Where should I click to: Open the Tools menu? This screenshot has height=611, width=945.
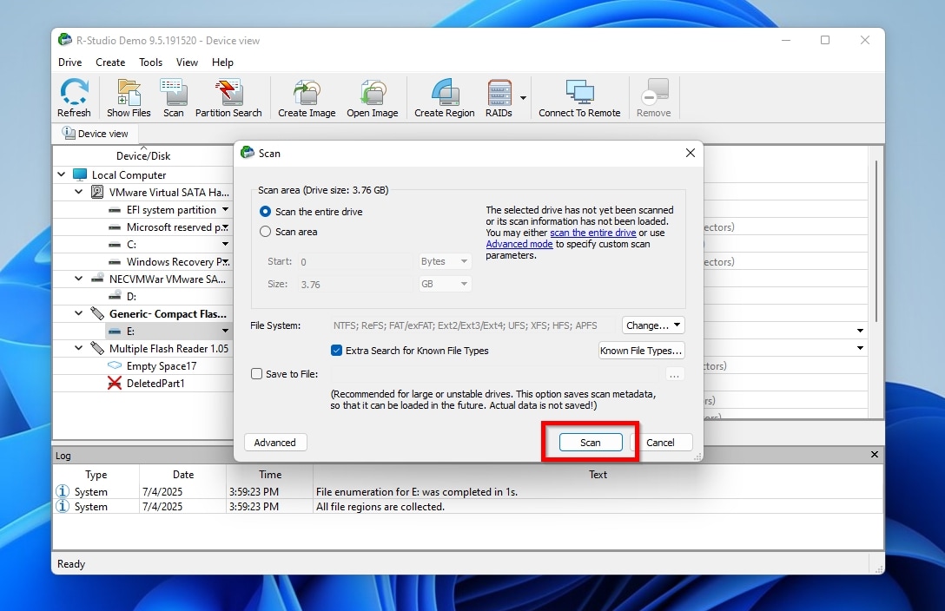[150, 62]
